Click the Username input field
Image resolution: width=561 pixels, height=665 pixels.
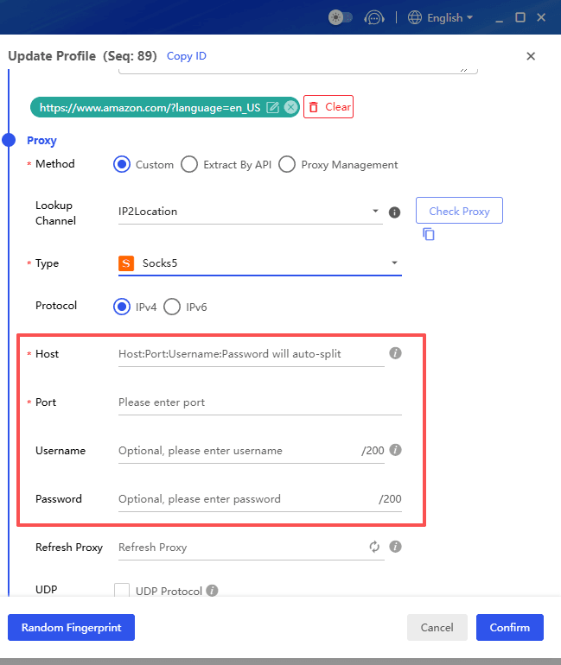252,451
